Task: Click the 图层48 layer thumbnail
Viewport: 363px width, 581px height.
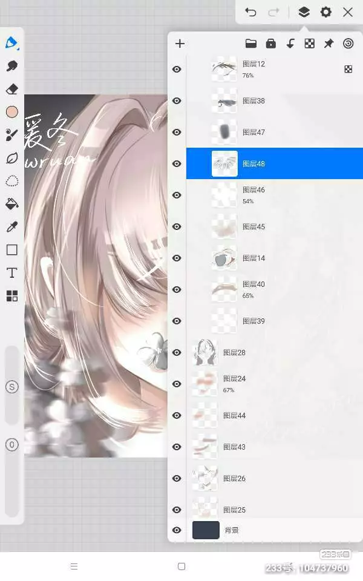Action: tap(224, 163)
